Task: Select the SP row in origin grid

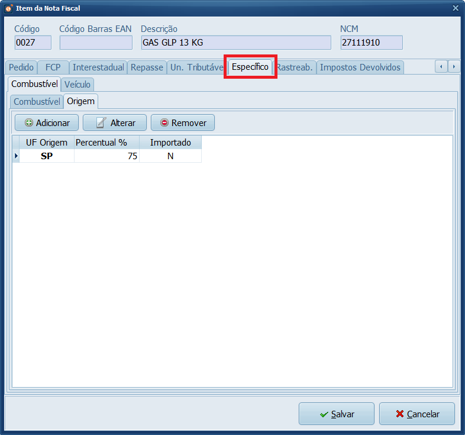Action: pos(47,156)
